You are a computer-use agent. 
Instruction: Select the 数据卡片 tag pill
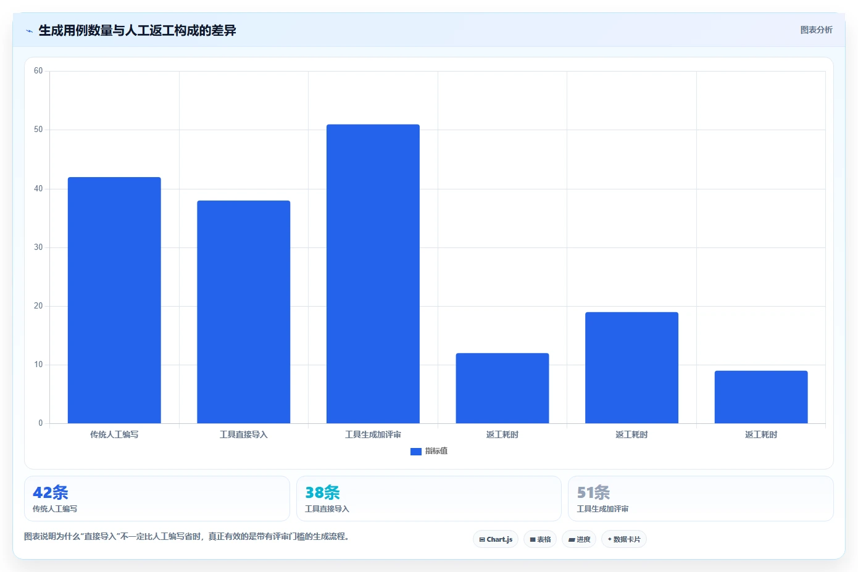click(624, 539)
